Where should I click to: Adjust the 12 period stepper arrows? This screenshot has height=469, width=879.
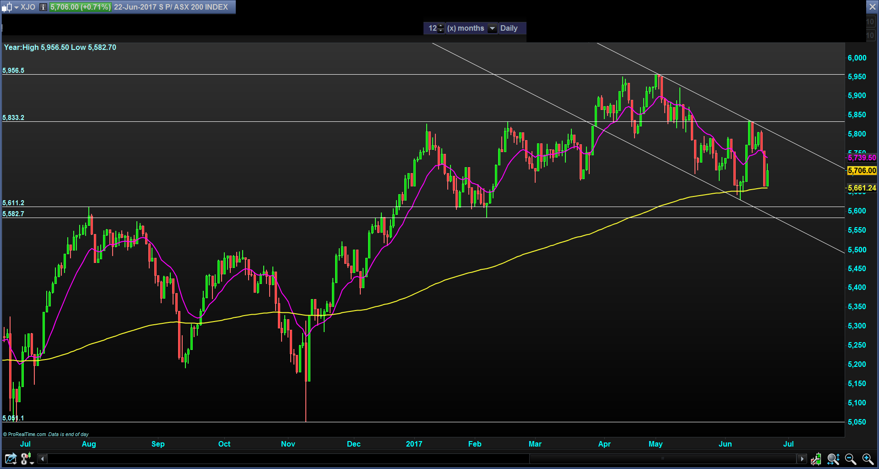pyautogui.click(x=441, y=28)
